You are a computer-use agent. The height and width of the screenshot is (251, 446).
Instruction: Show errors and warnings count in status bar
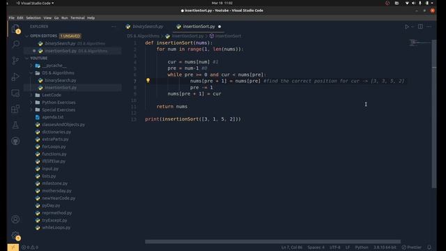30,248
